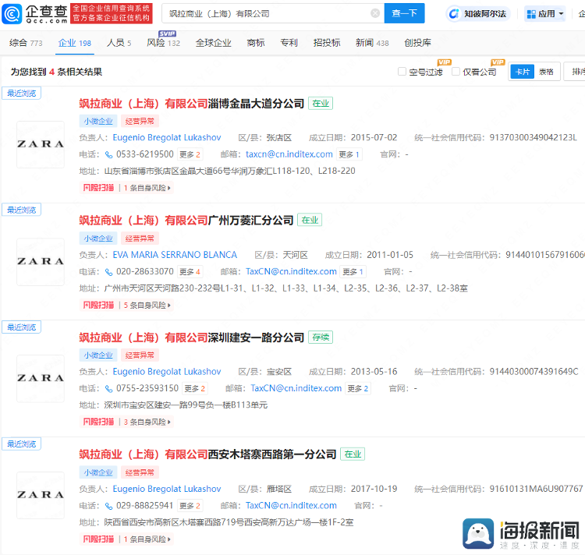Click 经营异常 tag on 淄博 branch
This screenshot has height=555, width=585.
click(140, 121)
